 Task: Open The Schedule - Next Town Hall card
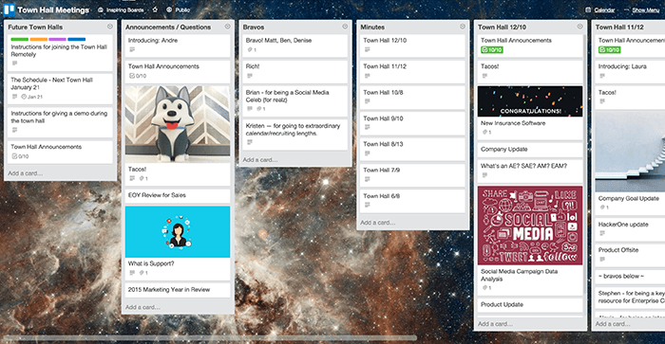(x=60, y=88)
